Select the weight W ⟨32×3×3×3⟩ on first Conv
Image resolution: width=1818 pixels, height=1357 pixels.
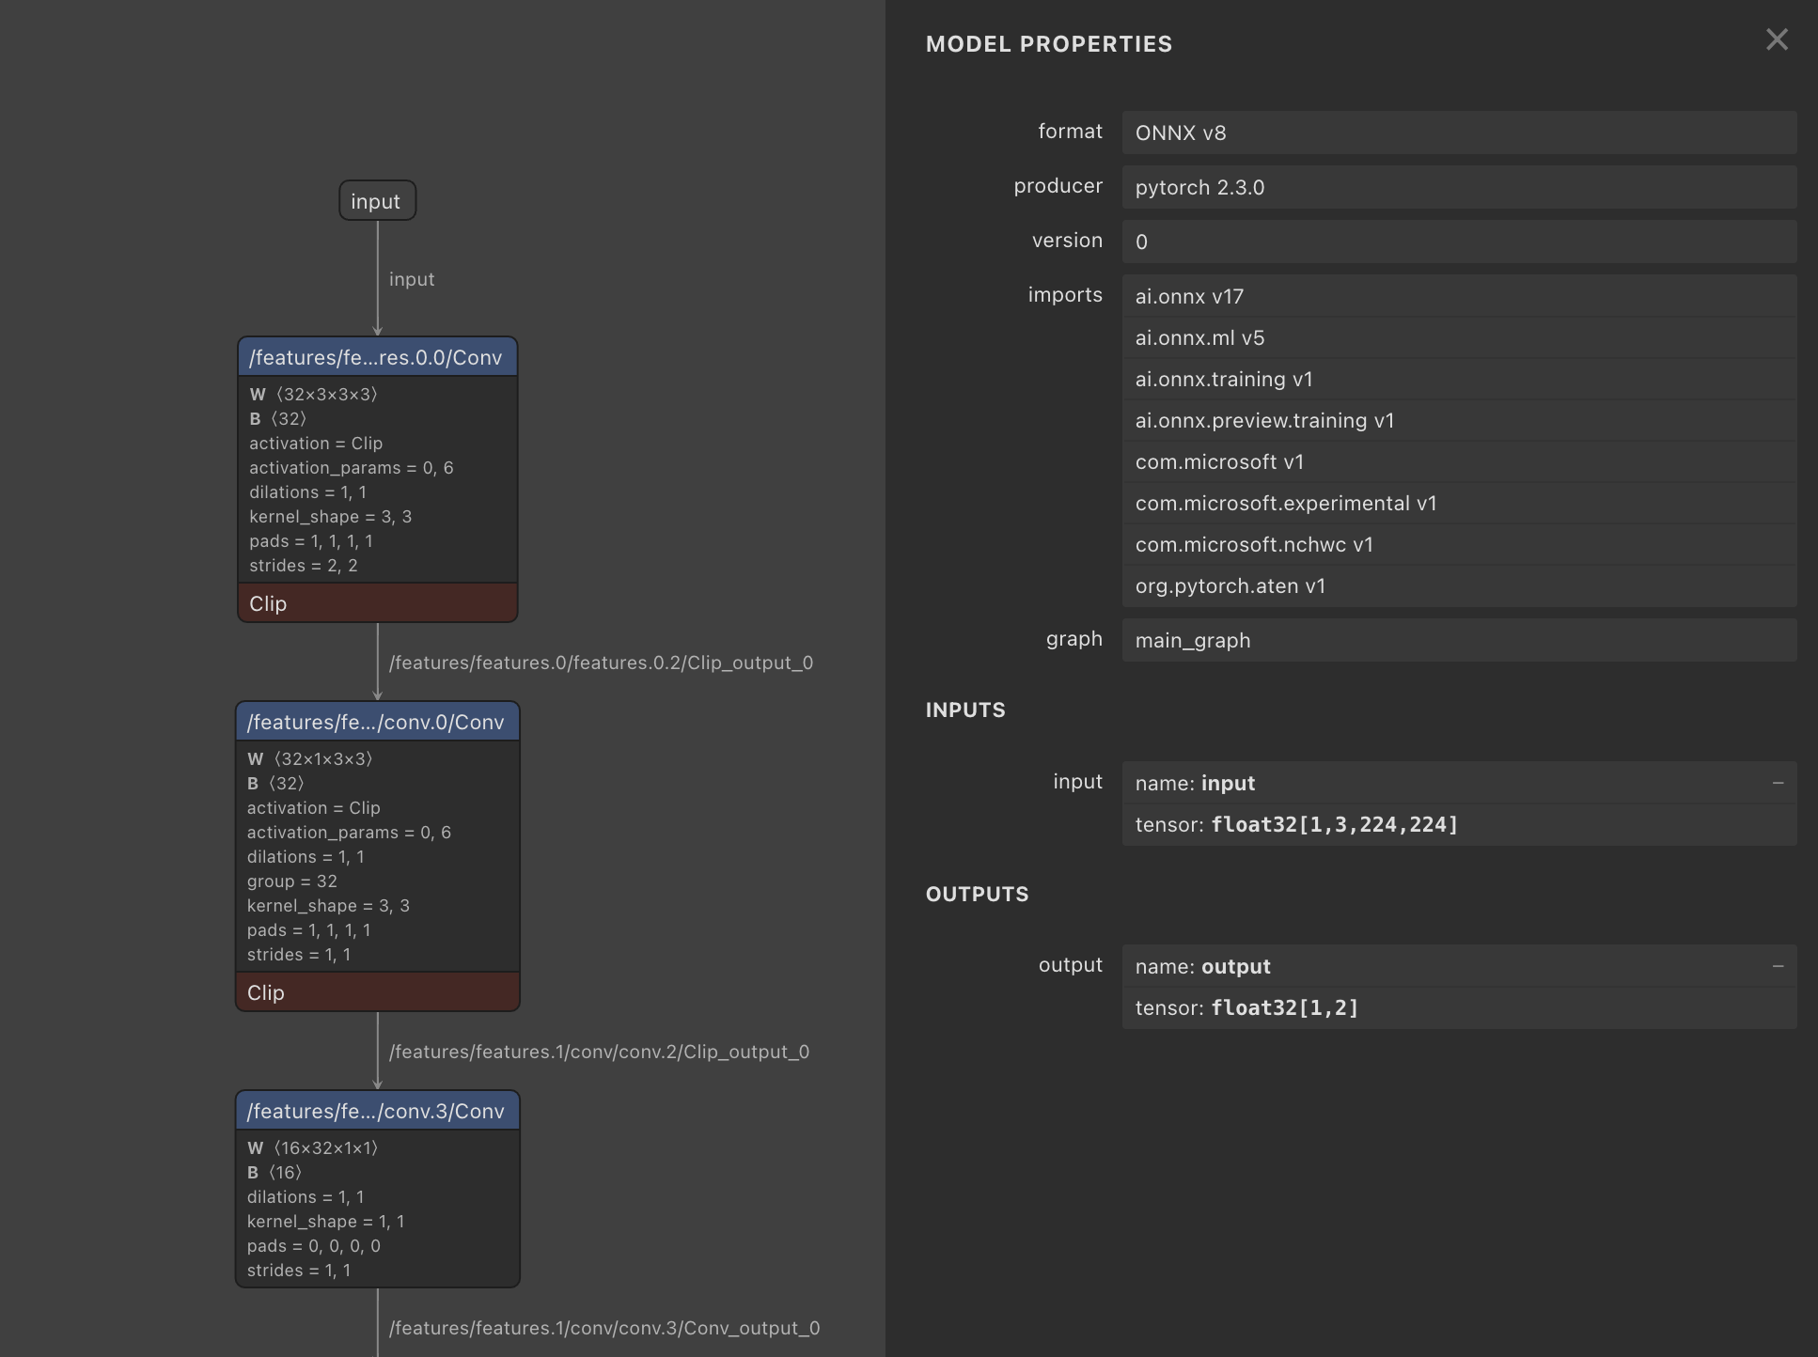(314, 395)
